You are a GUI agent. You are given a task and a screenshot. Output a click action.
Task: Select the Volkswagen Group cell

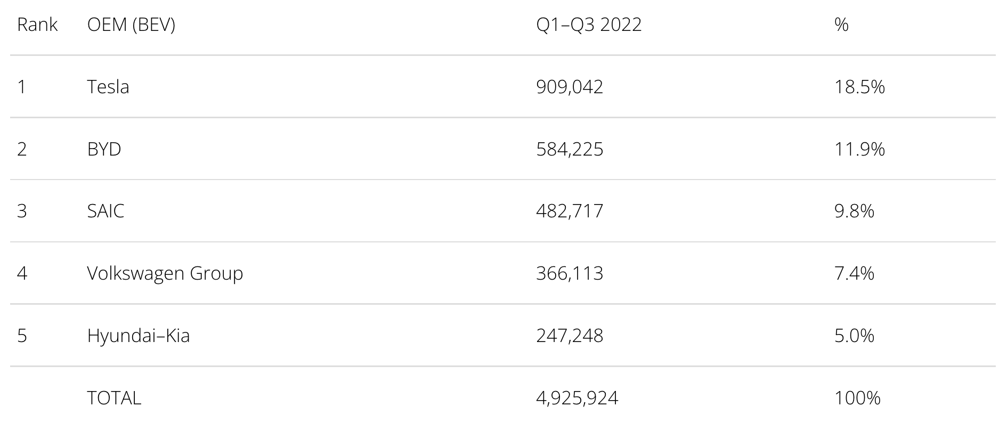coord(165,273)
